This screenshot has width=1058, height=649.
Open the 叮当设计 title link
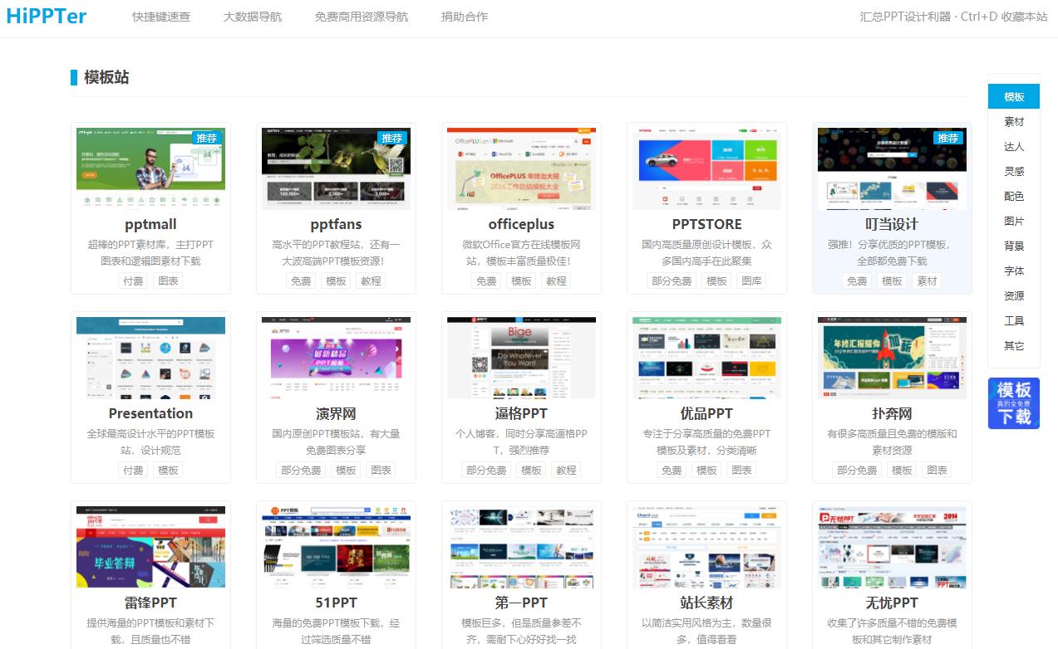pyautogui.click(x=892, y=224)
